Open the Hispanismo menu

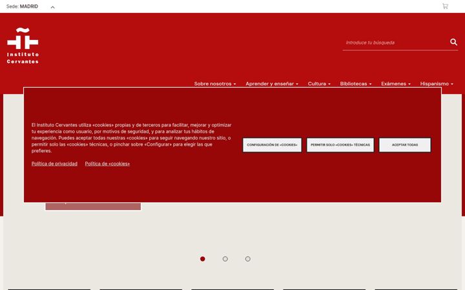pyautogui.click(x=437, y=84)
